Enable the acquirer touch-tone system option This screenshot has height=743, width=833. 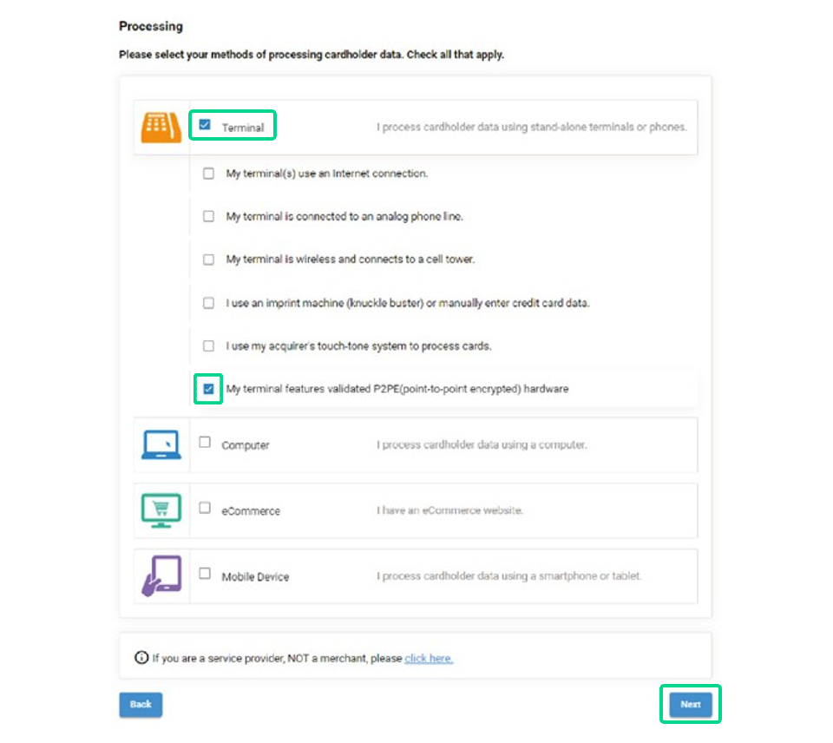point(208,345)
